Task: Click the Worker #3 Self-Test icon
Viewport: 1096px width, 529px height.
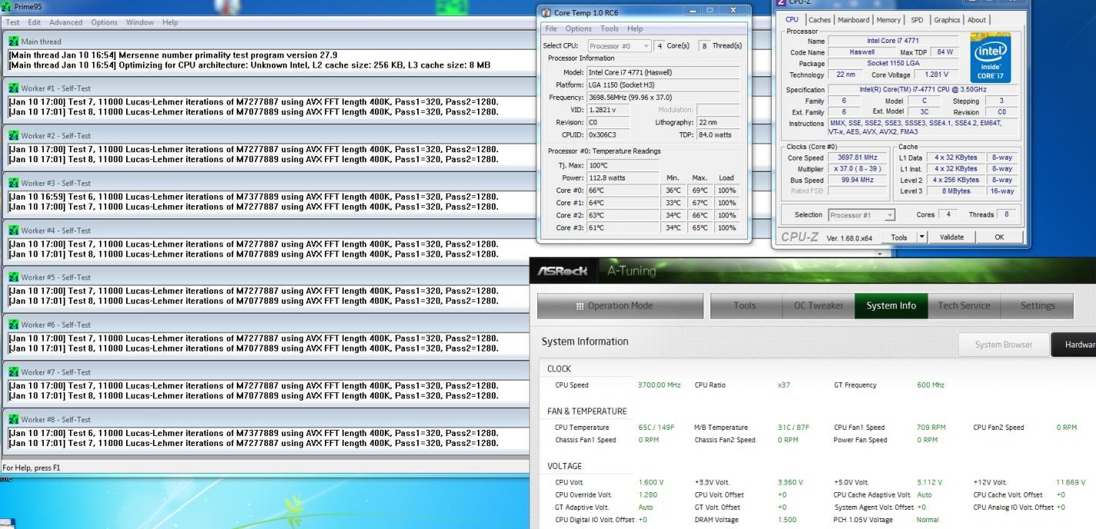Action: (14, 183)
